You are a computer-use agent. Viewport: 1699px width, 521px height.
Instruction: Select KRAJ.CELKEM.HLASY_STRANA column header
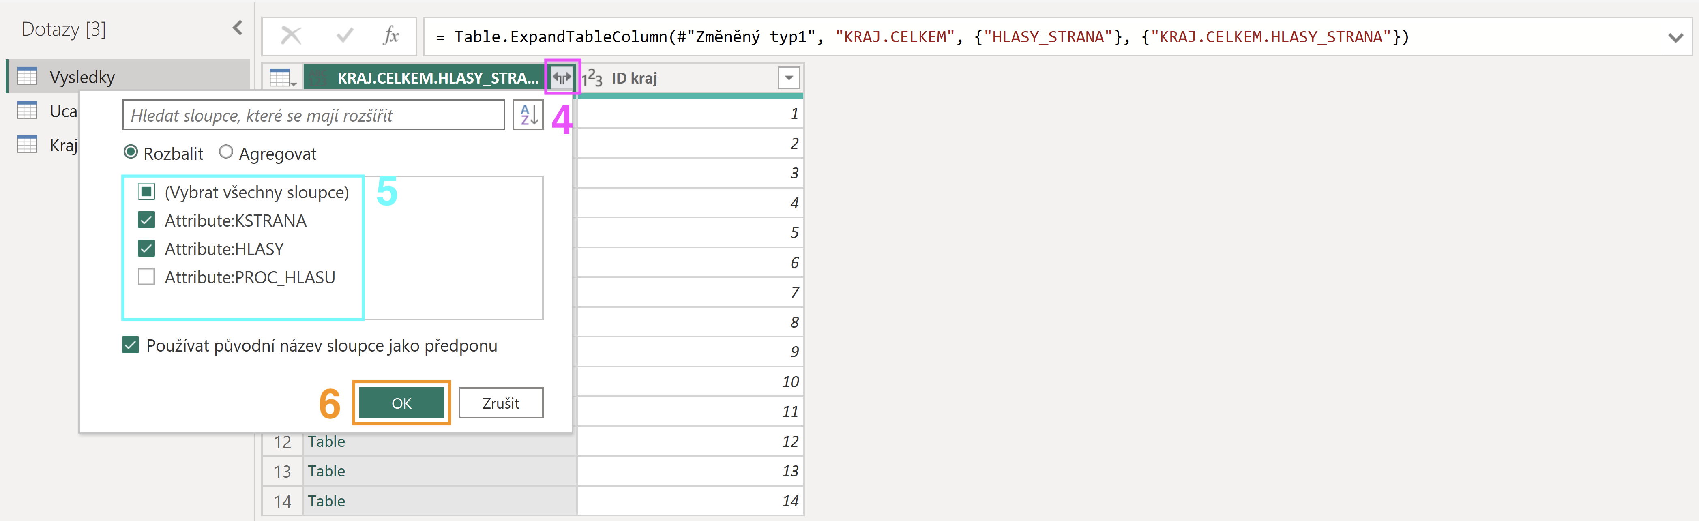[438, 78]
